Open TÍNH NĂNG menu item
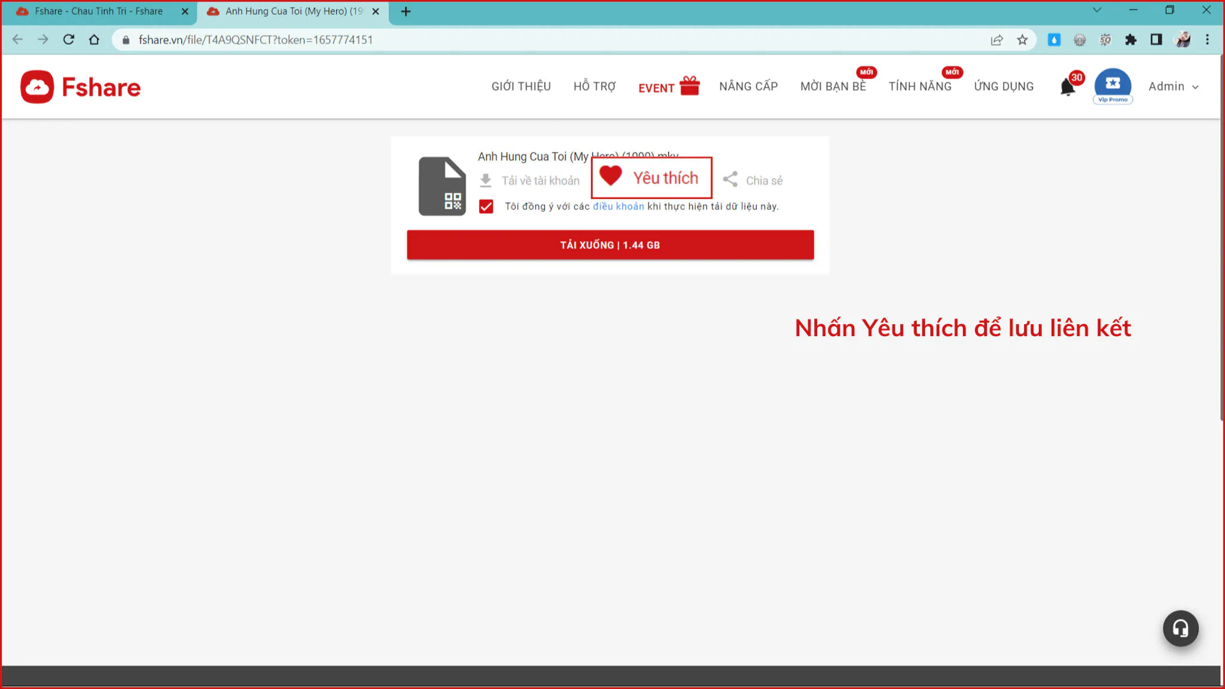 (x=920, y=87)
